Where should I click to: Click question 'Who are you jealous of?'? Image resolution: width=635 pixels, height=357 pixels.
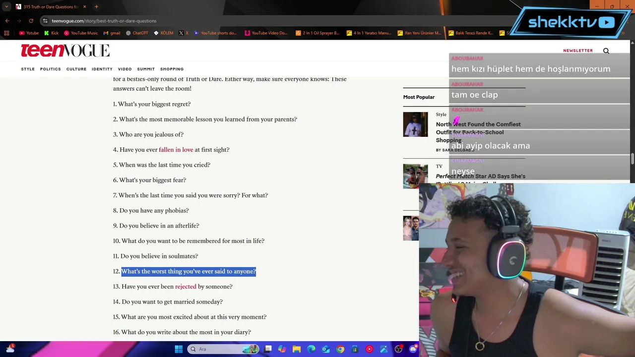click(x=151, y=134)
